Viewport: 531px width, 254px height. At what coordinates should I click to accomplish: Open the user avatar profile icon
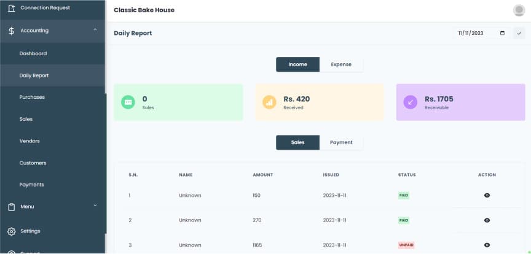pos(519,10)
